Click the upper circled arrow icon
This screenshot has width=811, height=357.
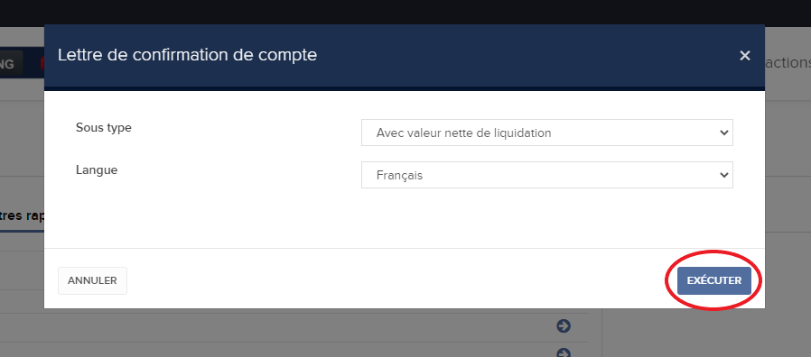[564, 326]
